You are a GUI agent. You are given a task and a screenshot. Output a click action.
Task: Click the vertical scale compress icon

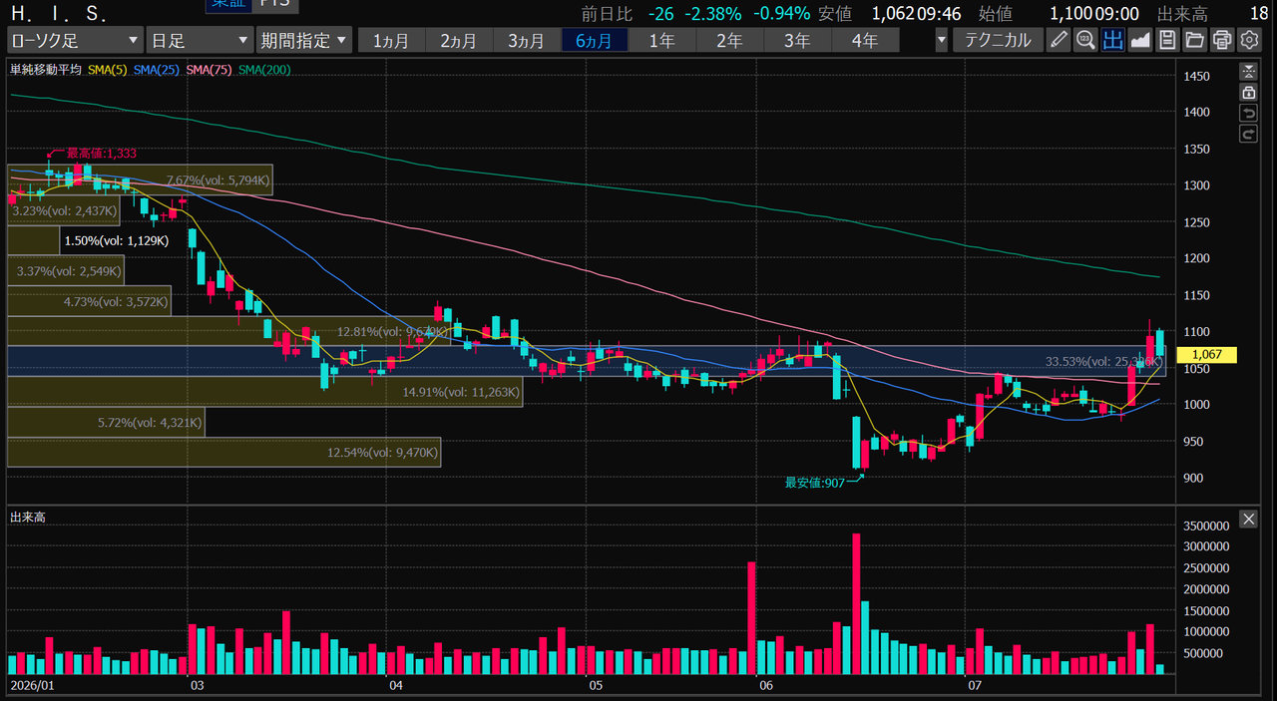point(1248,71)
